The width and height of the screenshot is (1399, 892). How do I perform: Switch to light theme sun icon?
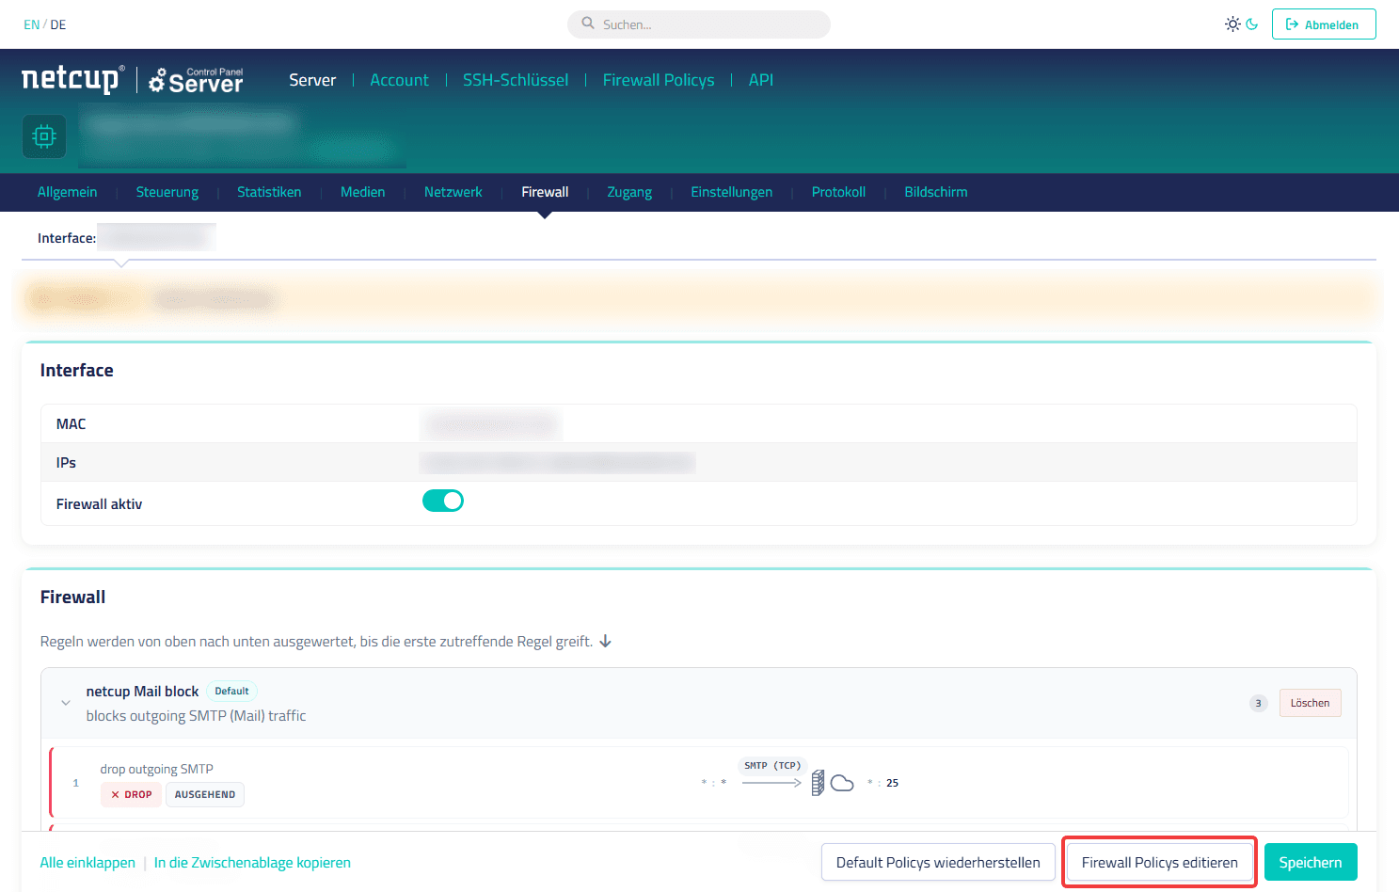pyautogui.click(x=1232, y=24)
